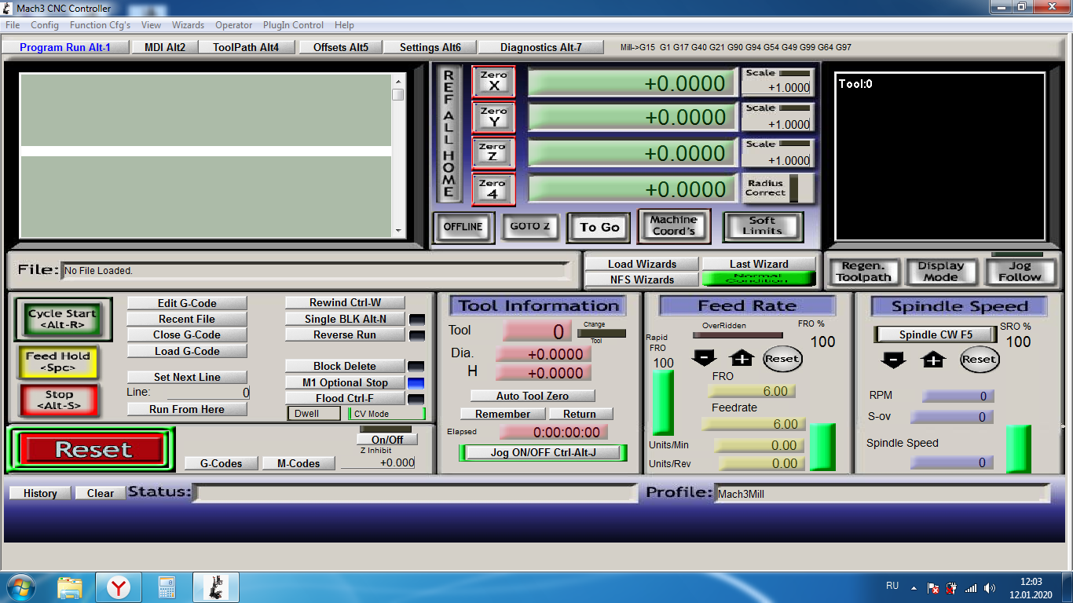Click the X axis DRO value
The image size is (1073, 603).
pyautogui.click(x=632, y=83)
